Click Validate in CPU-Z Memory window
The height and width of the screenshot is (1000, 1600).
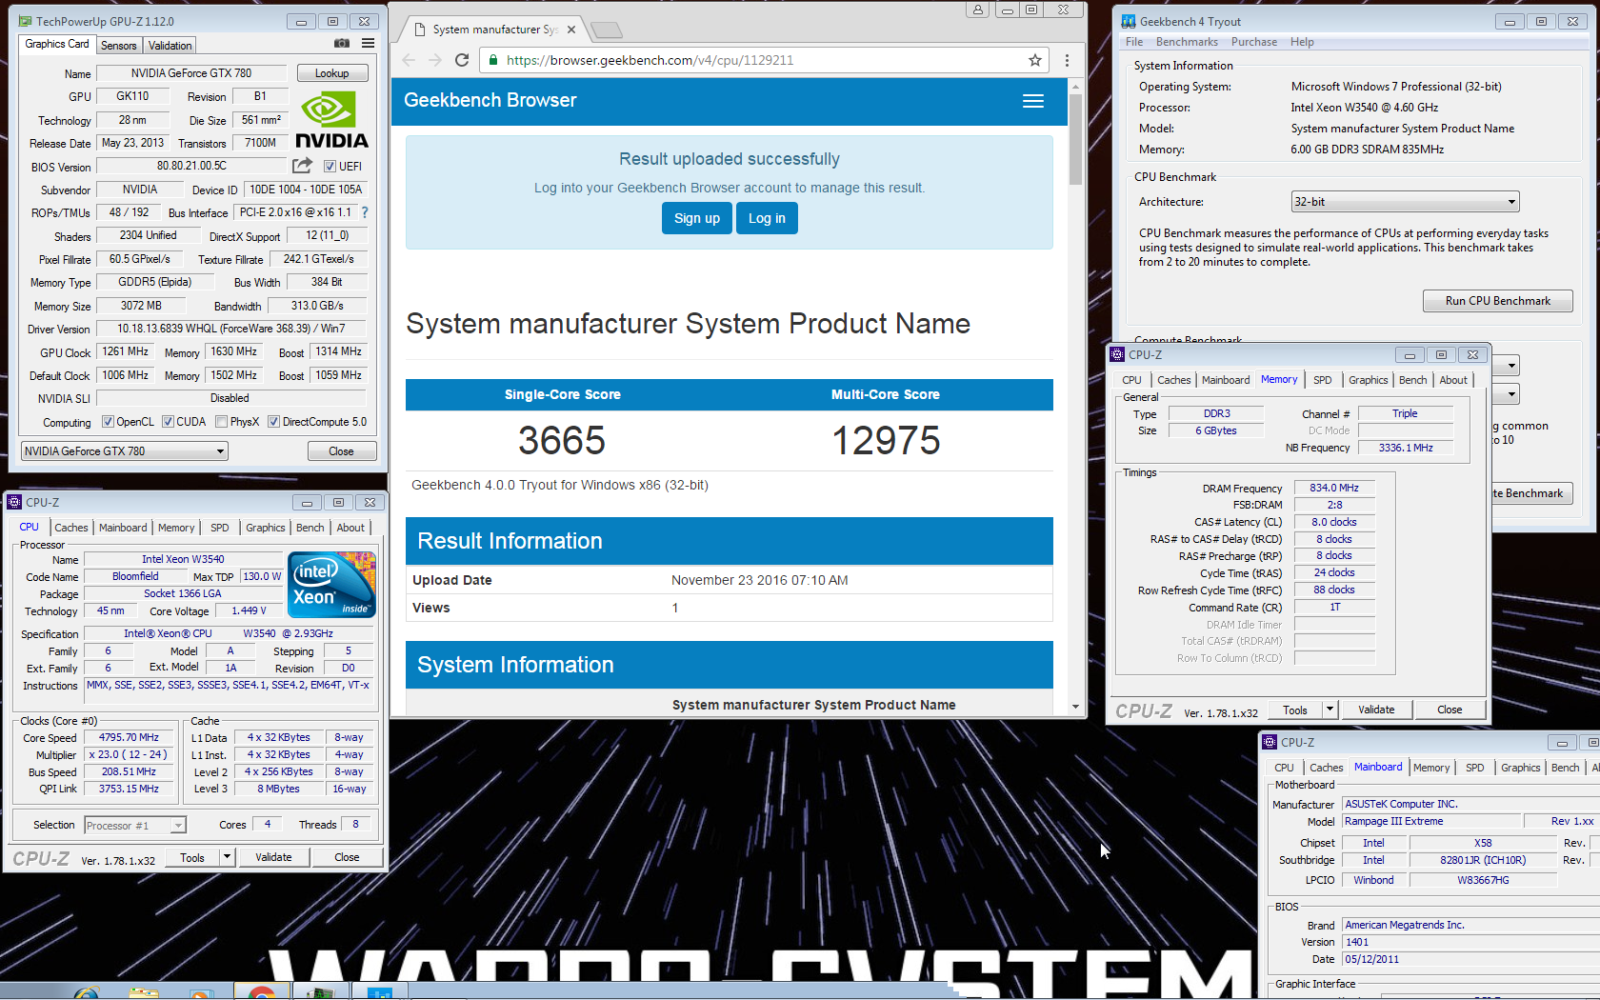coord(1376,710)
